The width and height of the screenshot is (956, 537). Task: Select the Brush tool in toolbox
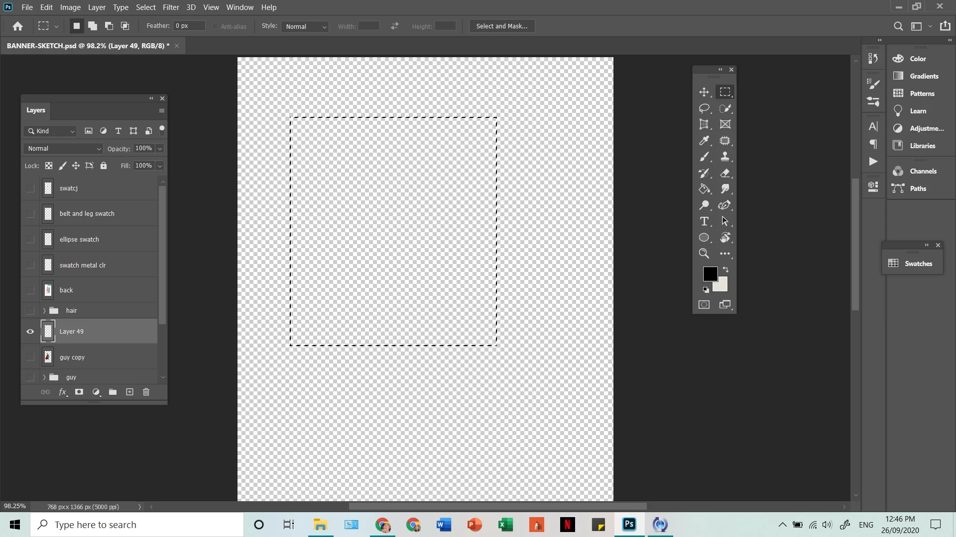pyautogui.click(x=704, y=157)
